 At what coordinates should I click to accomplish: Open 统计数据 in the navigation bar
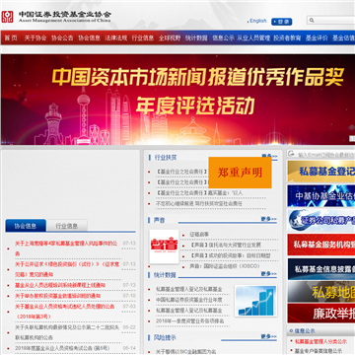[x=196, y=37]
